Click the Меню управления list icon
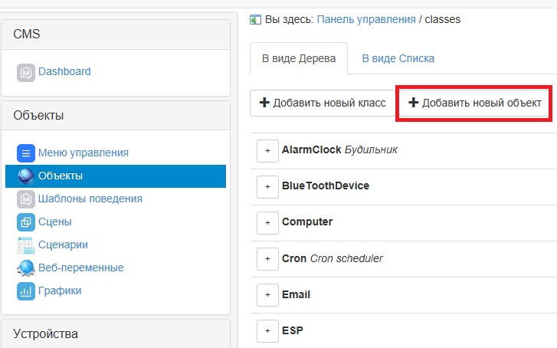This screenshot has height=348, width=557. [26, 153]
